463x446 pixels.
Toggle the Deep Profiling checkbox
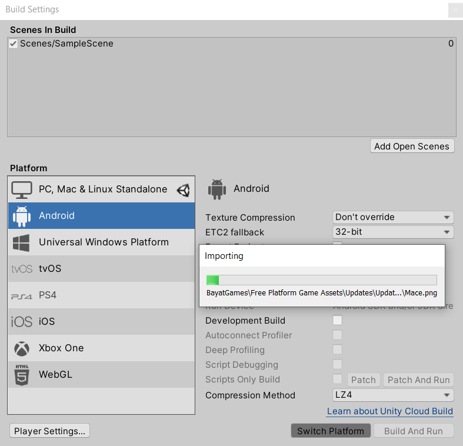point(337,350)
